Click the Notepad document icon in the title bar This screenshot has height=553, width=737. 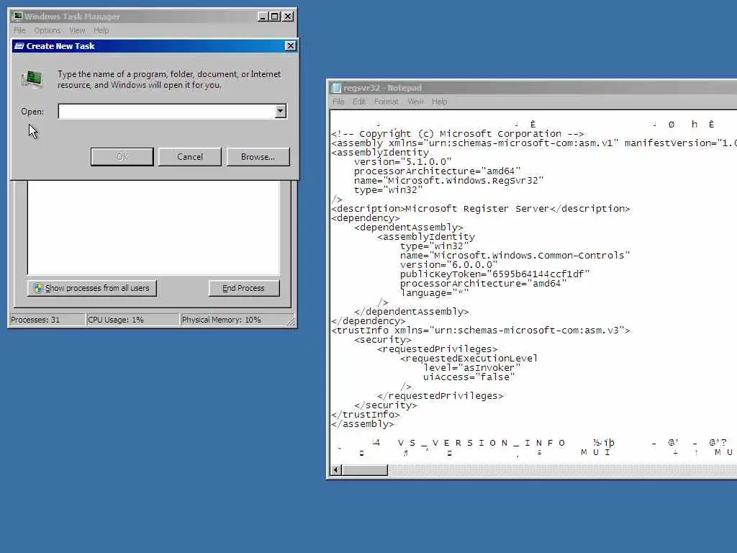point(337,88)
